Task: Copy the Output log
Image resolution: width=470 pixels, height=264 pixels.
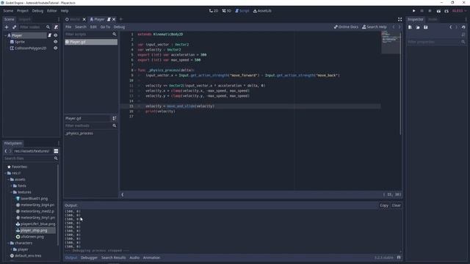Action: 384,205
